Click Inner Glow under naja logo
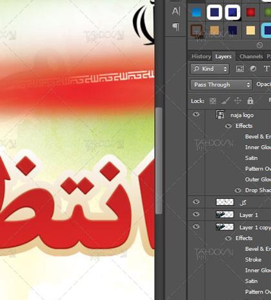271x300 pixels. tap(258, 147)
